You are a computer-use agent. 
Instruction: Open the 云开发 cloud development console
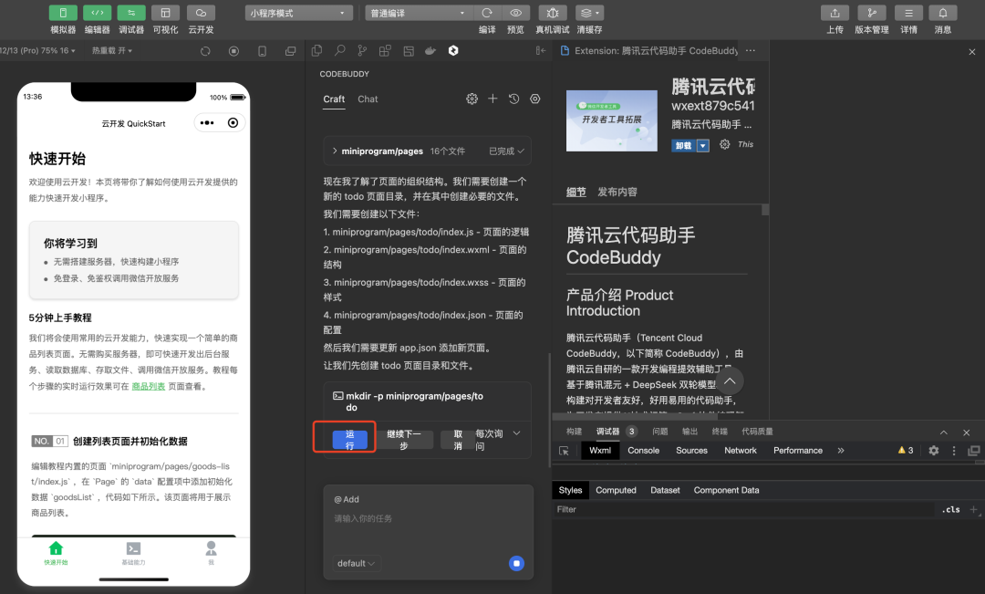tap(201, 13)
